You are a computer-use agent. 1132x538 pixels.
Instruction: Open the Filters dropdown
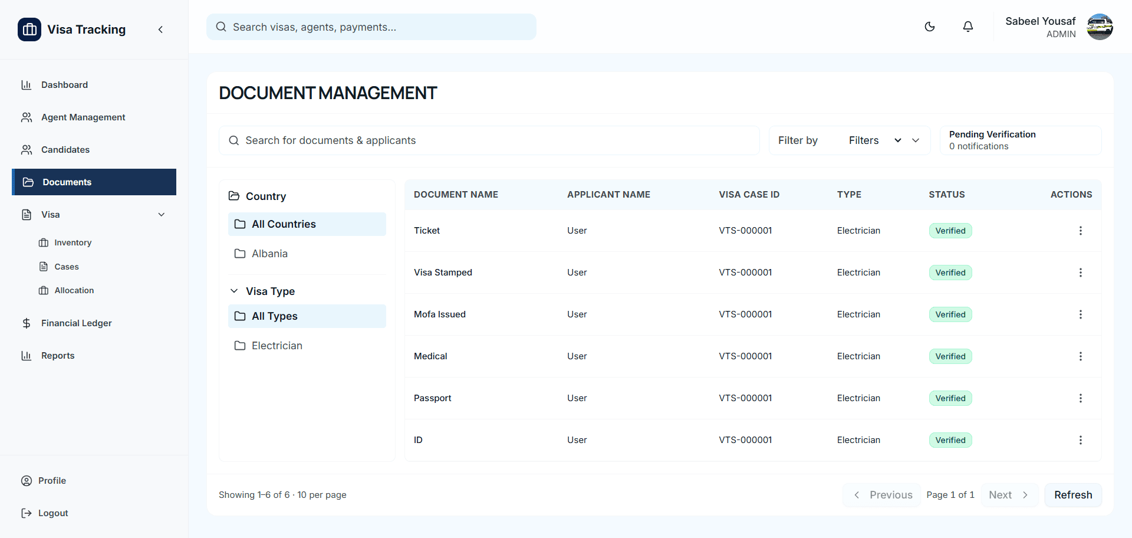coord(876,140)
